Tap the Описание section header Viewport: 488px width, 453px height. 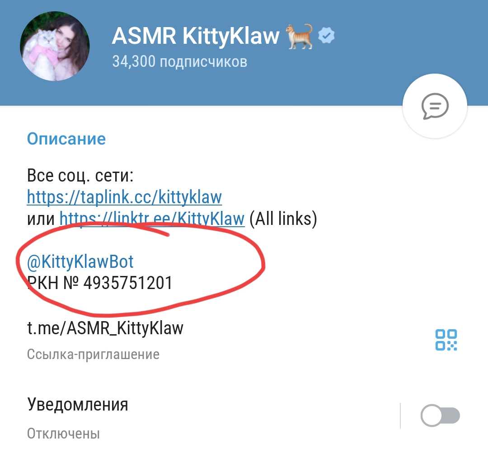(66, 139)
